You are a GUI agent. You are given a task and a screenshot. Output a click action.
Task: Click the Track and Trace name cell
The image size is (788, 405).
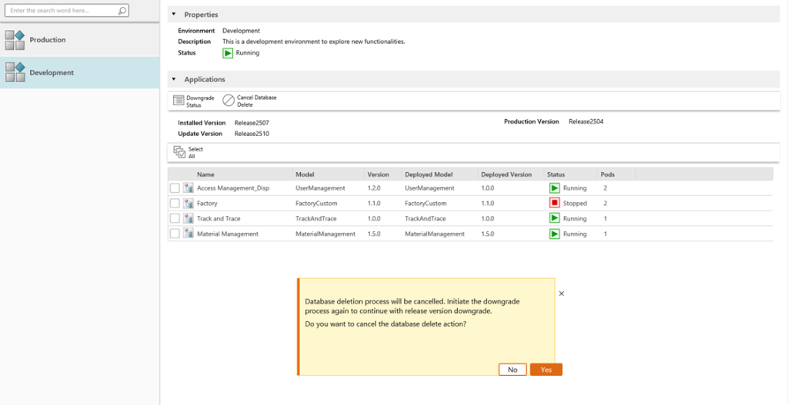pyautogui.click(x=219, y=218)
